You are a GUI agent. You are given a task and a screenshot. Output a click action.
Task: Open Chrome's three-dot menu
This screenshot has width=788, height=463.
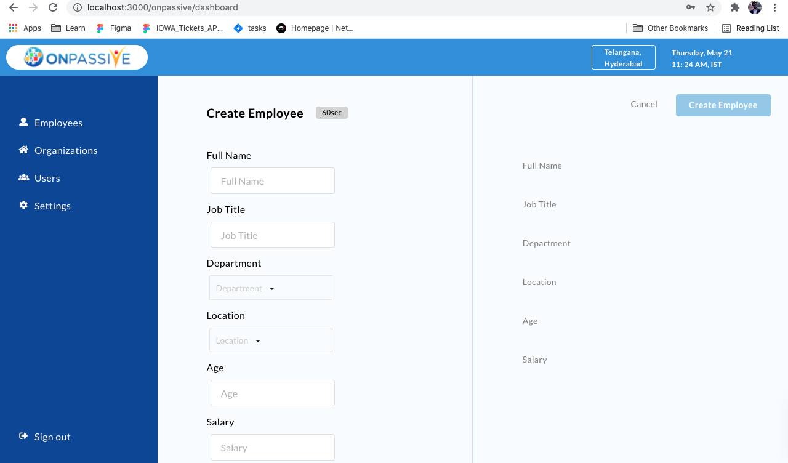tap(774, 8)
